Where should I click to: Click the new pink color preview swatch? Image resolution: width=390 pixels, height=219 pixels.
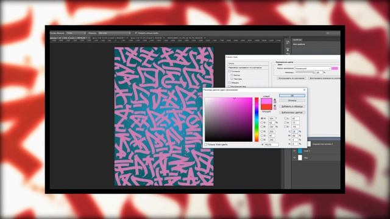click(266, 101)
